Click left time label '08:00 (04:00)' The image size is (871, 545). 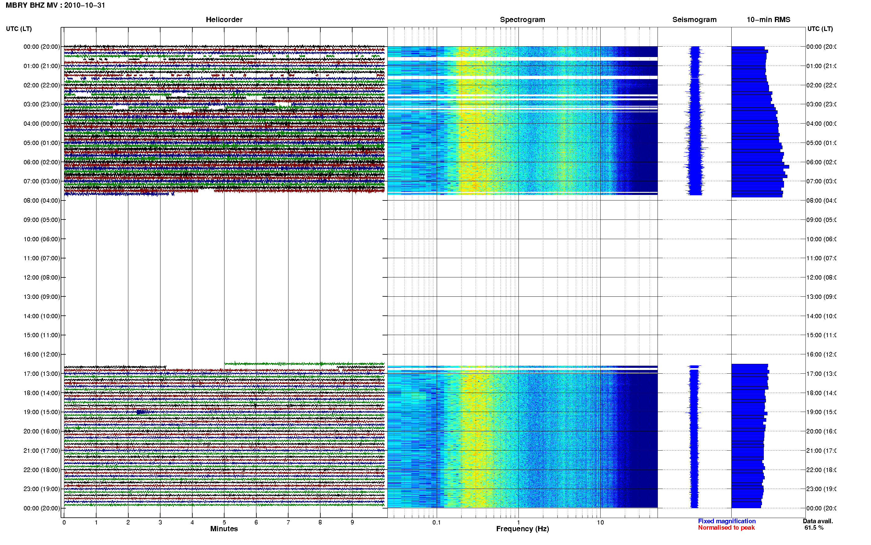pos(42,200)
